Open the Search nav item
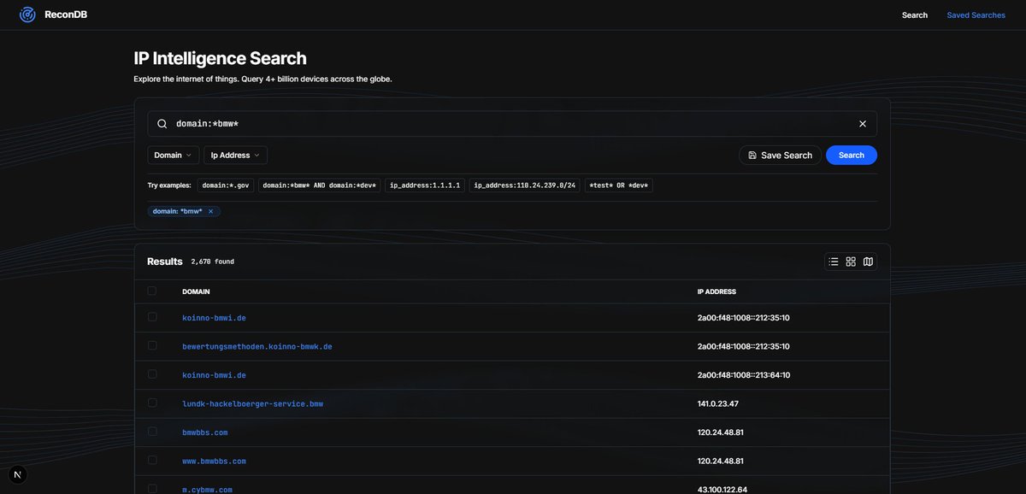Screen dimensions: 1026x494 pyautogui.click(x=915, y=15)
